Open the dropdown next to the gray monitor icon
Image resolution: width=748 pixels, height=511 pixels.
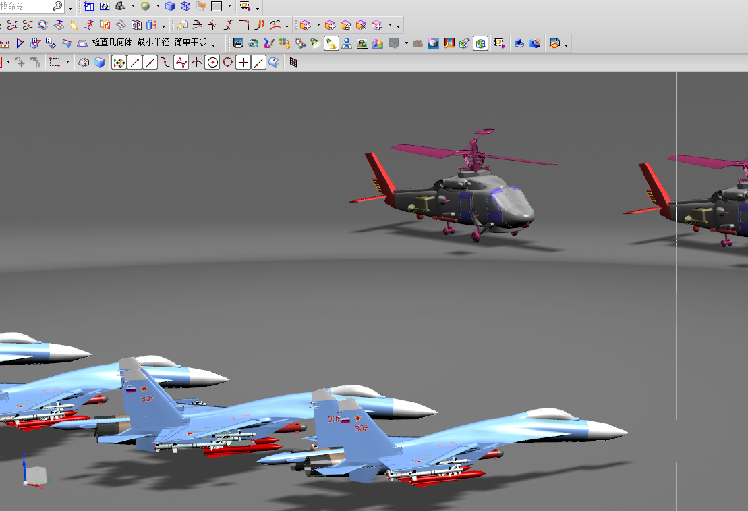tap(406, 43)
